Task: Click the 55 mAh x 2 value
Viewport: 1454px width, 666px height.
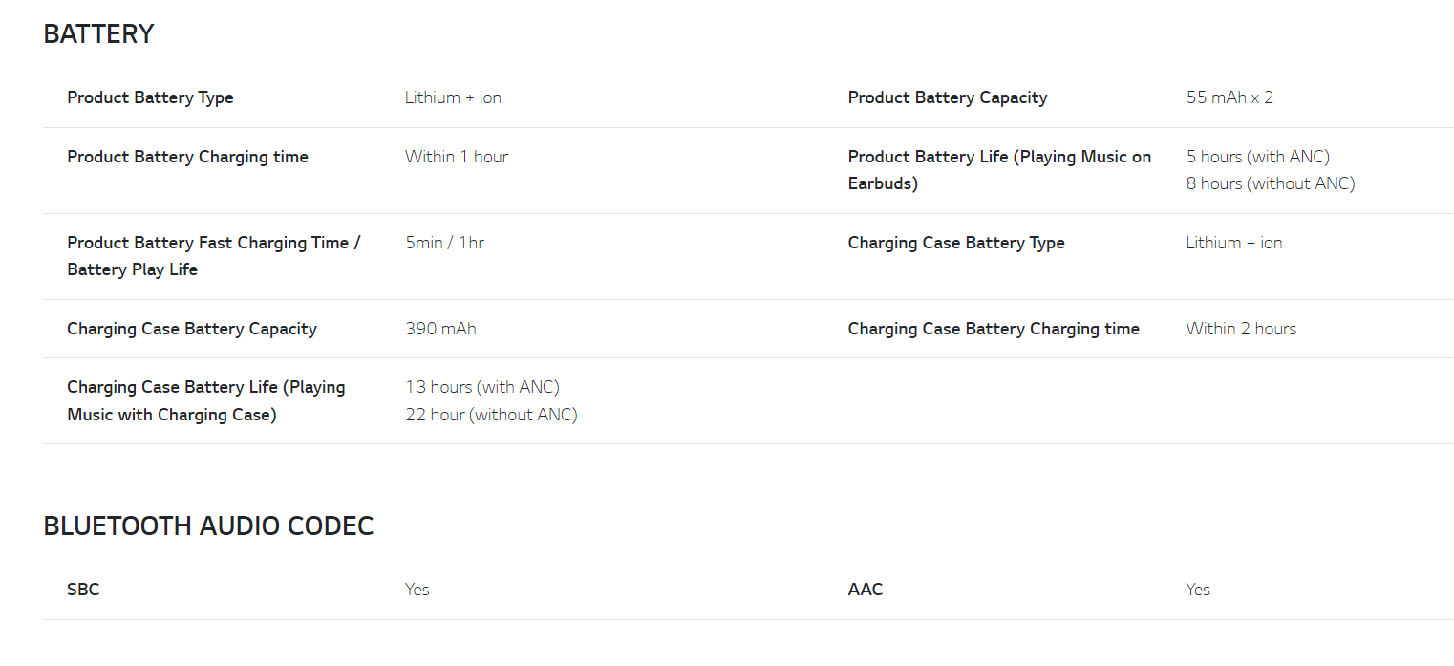Action: point(1229,97)
